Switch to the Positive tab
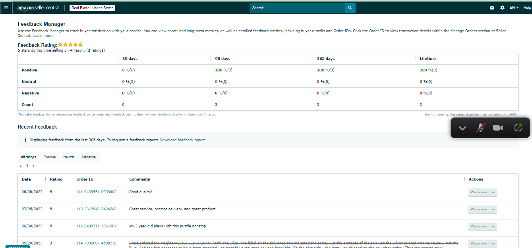 50,157
